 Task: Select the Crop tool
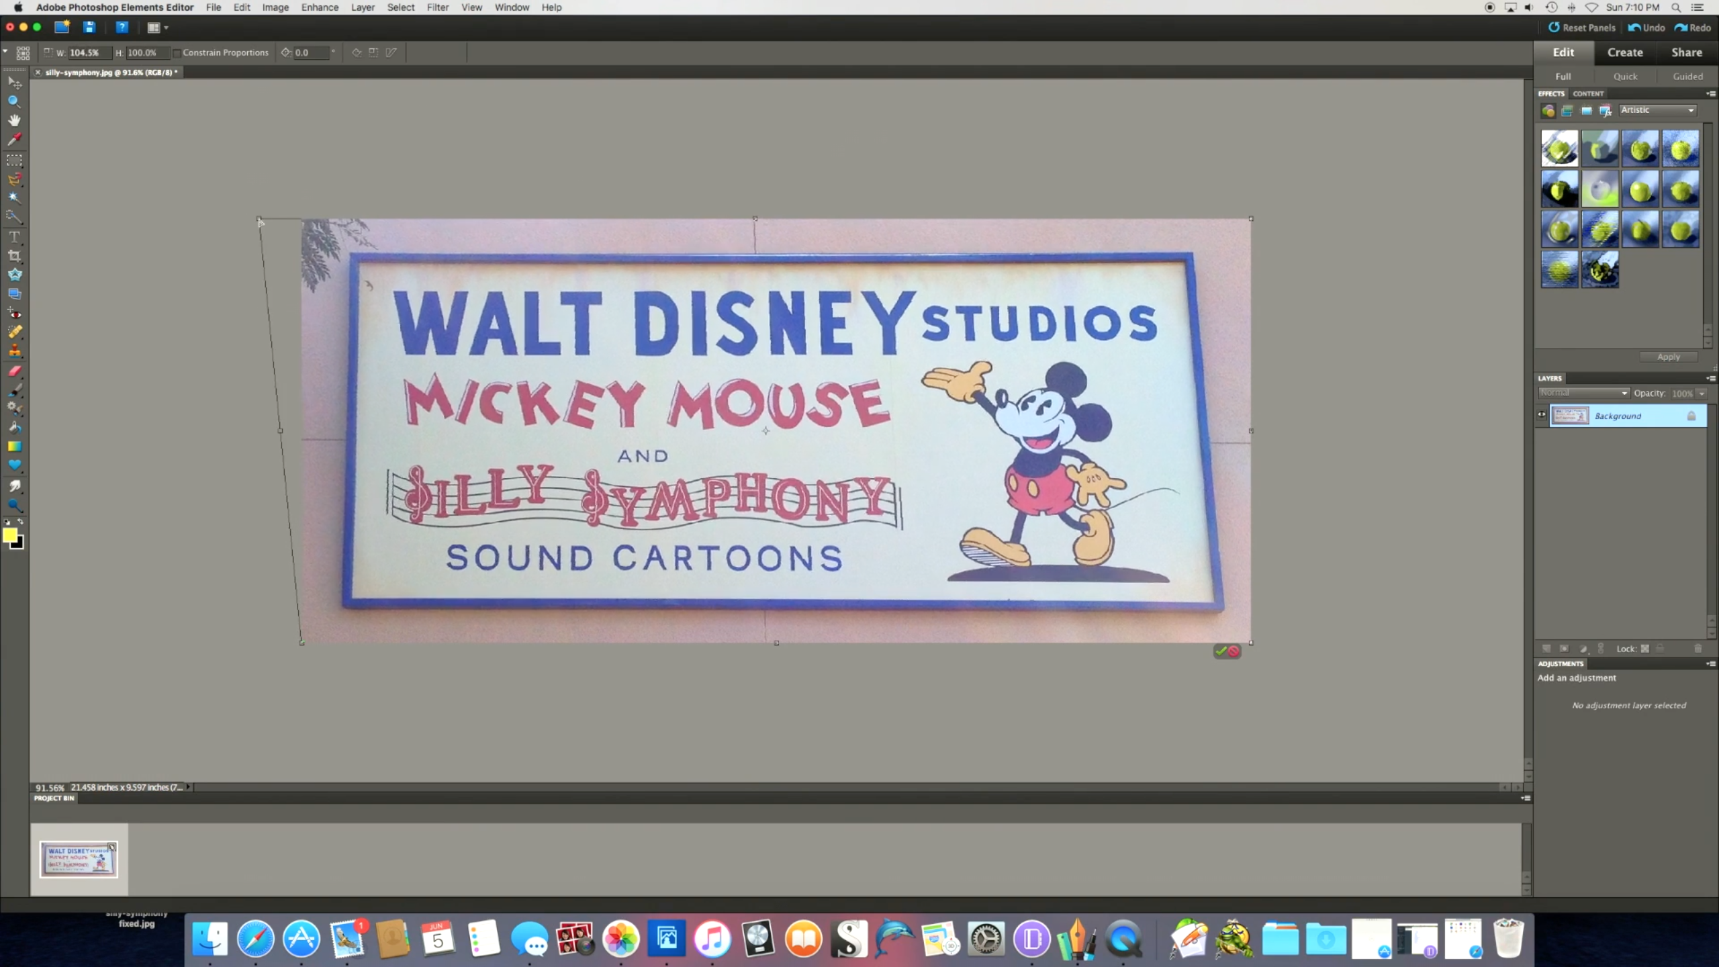coord(14,256)
